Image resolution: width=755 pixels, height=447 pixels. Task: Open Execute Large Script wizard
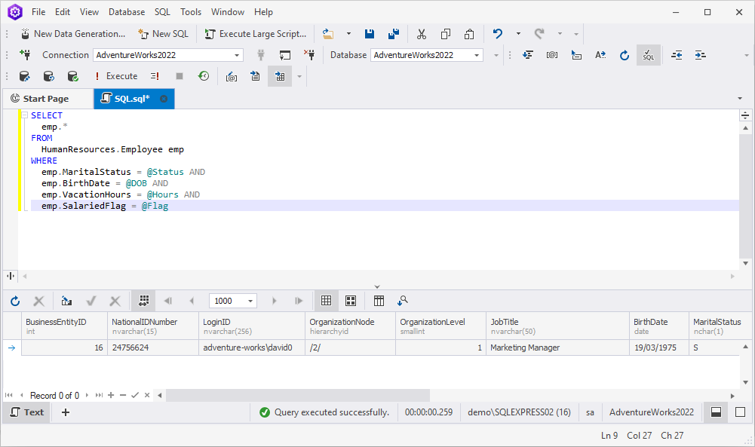256,34
